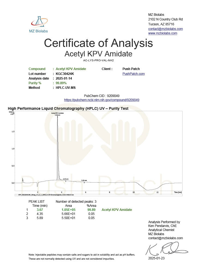Click the Analytical Chemist title text
Viewport: 197px width, 279px height.
(161, 230)
